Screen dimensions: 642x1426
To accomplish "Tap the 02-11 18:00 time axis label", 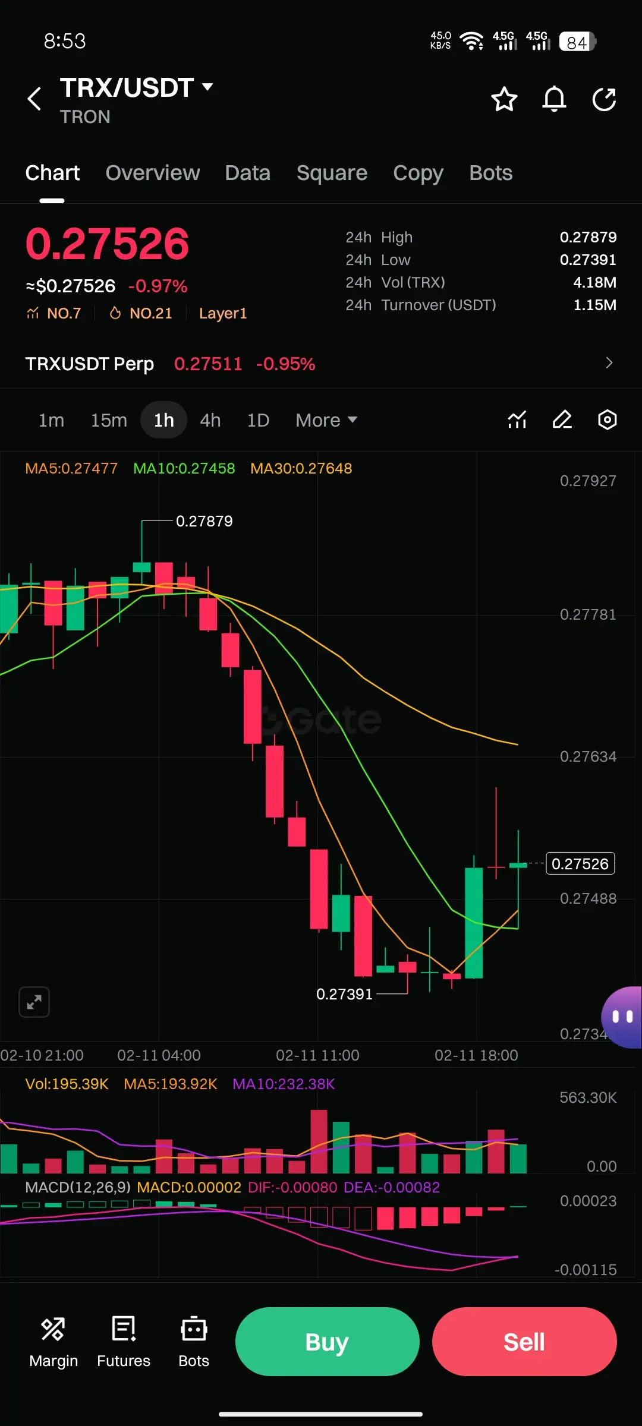I will (x=476, y=1055).
